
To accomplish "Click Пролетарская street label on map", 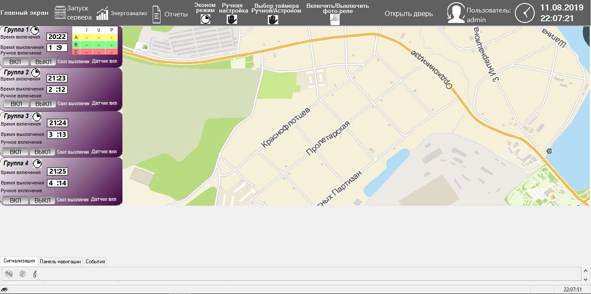I will tap(328, 139).
